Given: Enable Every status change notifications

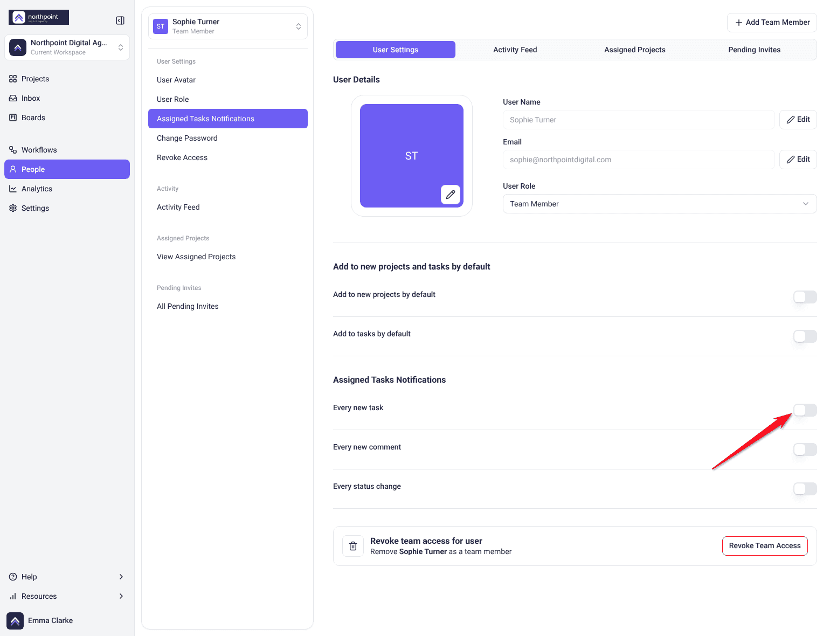Looking at the screenshot, I should 805,489.
